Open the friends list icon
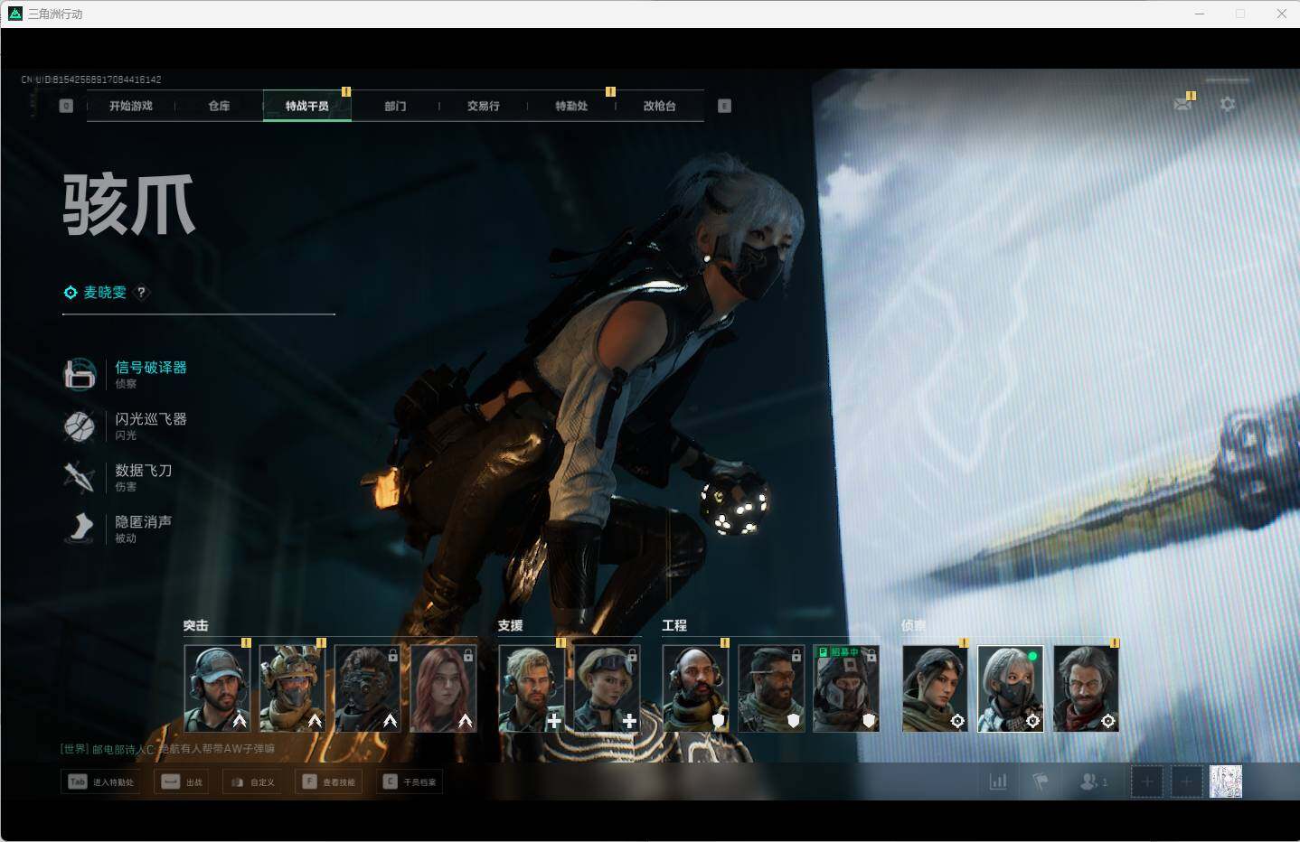Screen dimensions: 1300x842 point(1093,781)
